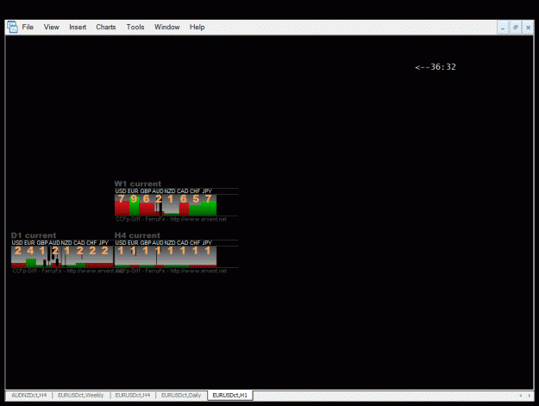Minimize the chart window
The image size is (539, 406).
click(503, 28)
